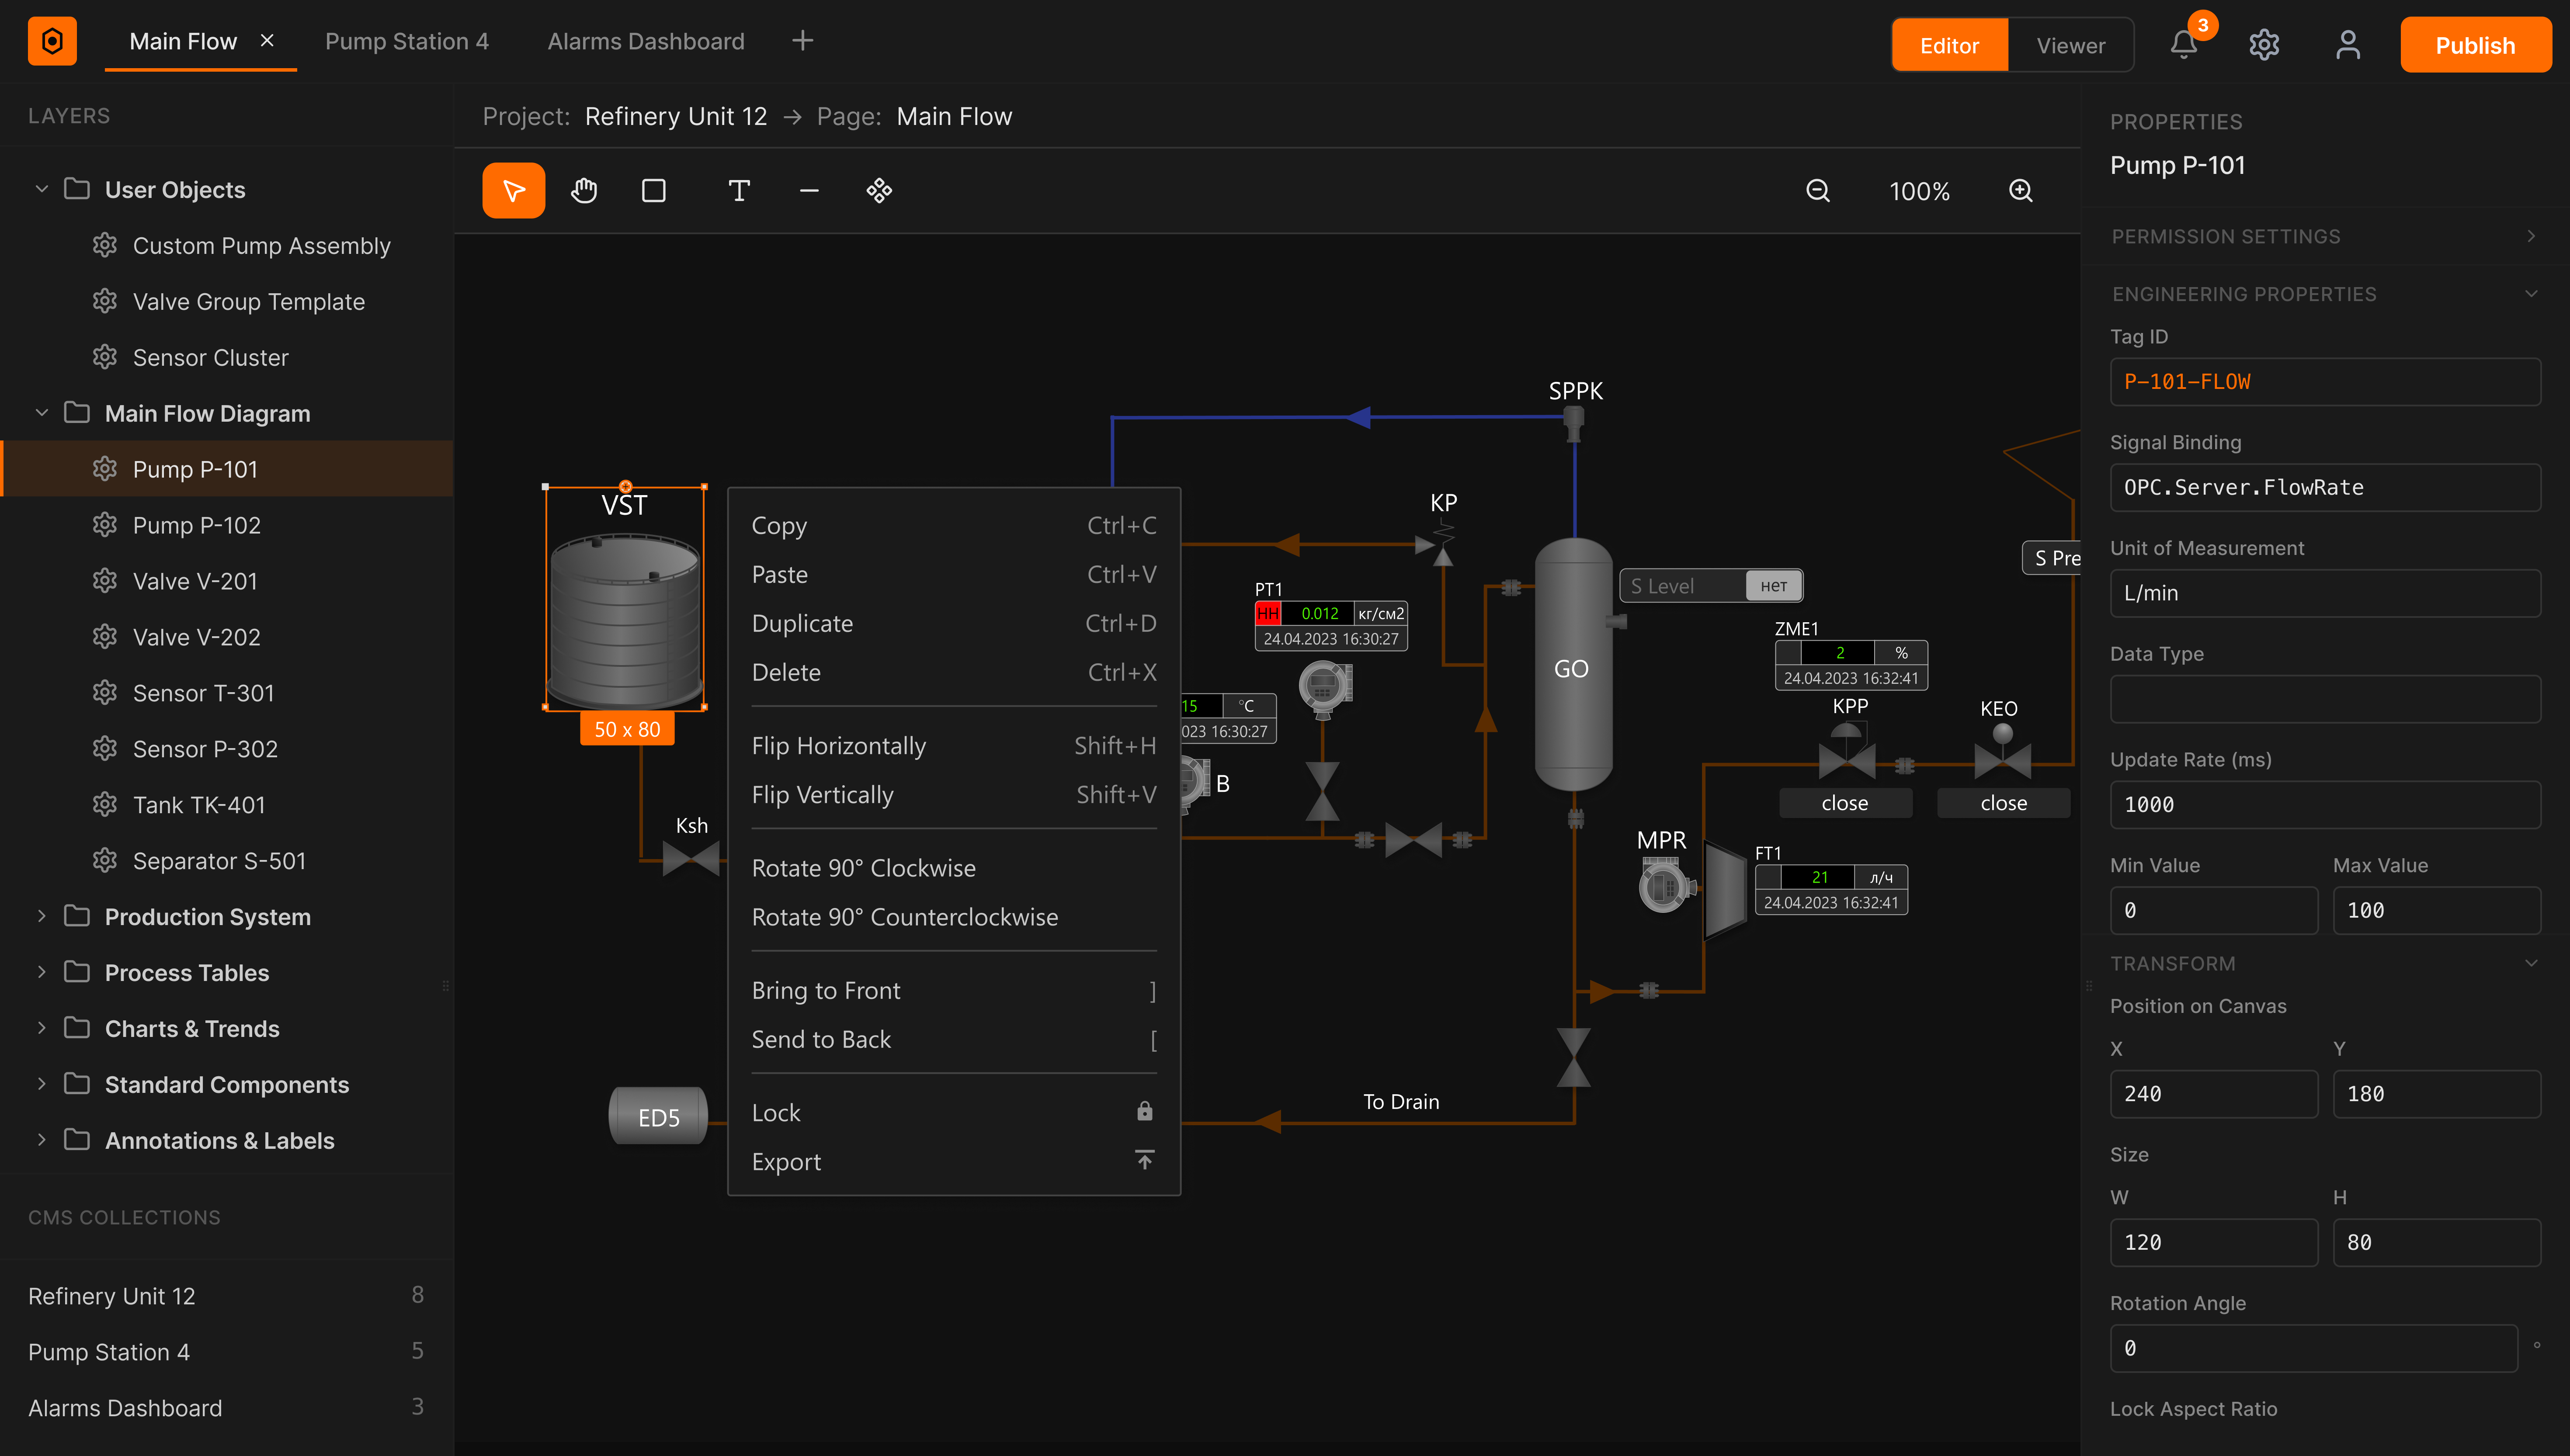Choose Duplicate from context menu
The height and width of the screenshot is (1456, 2570).
[x=954, y=623]
